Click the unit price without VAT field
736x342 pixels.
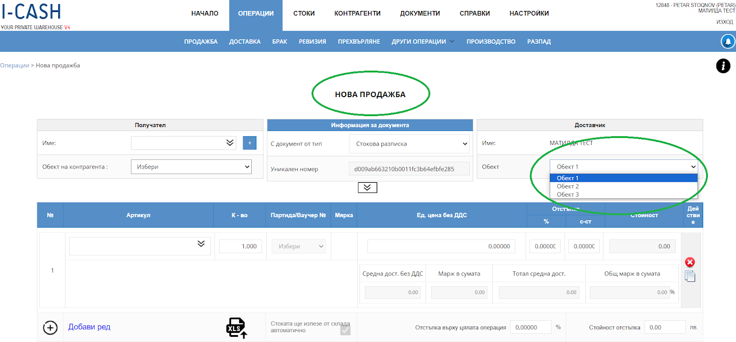tap(441, 246)
